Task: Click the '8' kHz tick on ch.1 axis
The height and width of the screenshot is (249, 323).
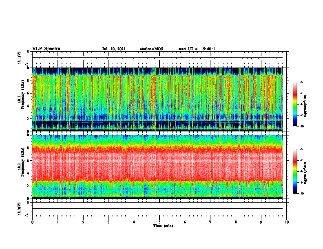Action: [29, 81]
